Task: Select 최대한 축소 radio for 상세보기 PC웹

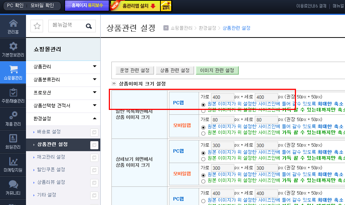Action: [x=203, y=153]
